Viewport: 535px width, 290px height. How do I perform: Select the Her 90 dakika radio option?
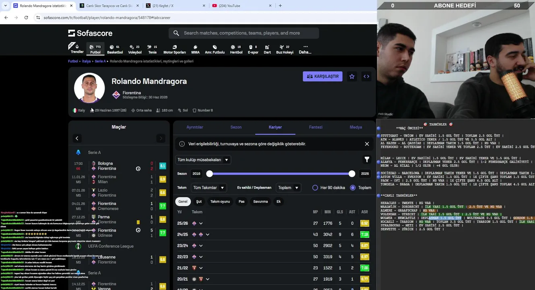(315, 188)
